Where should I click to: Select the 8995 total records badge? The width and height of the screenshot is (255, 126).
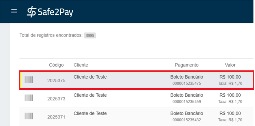[90, 36]
